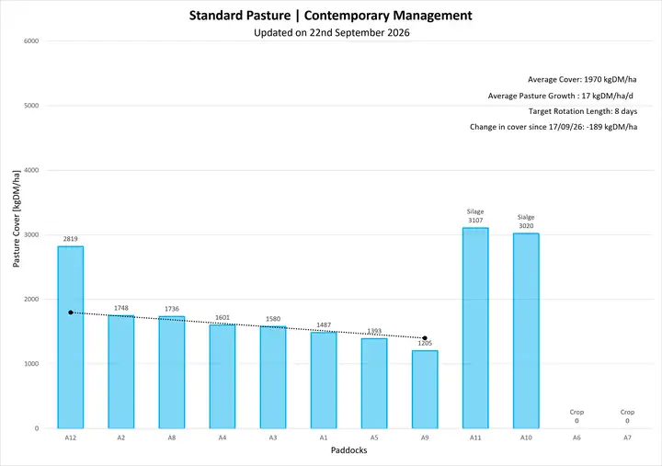Image resolution: width=662 pixels, height=466 pixels.
Task: Click the chart title 'Standard Pasture | Contemporary Management'
Action: coord(331,16)
